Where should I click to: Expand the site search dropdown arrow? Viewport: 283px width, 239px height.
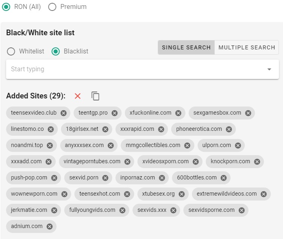tap(269, 69)
